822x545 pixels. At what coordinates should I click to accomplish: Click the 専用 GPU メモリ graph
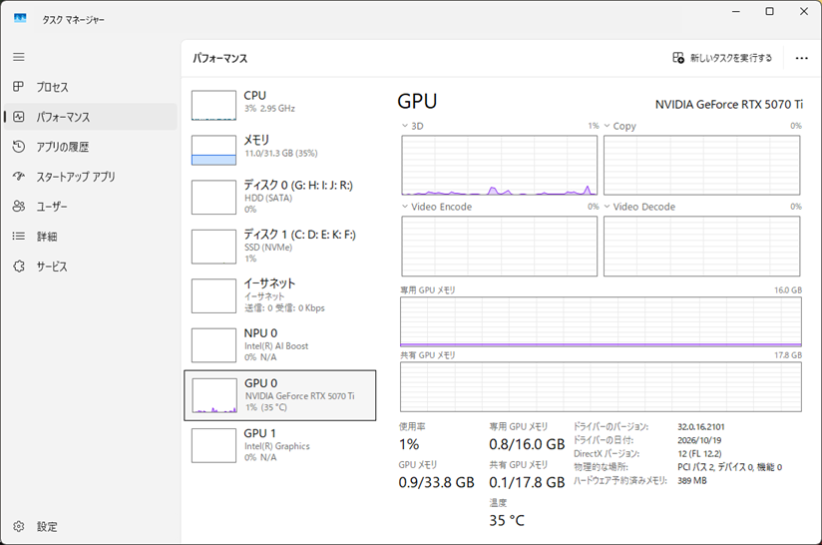pos(601,322)
